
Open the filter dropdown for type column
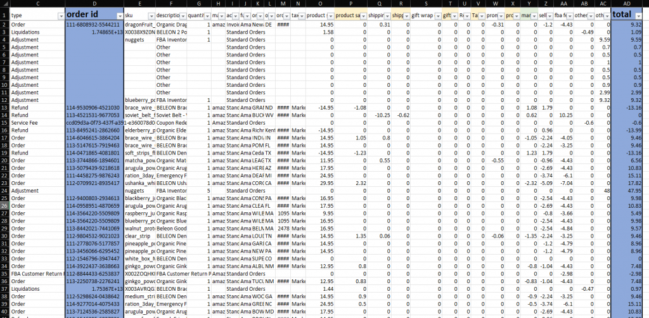pos(61,15)
